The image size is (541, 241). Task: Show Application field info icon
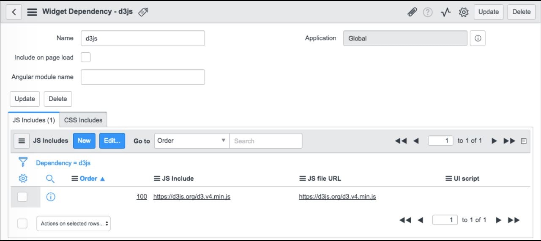(478, 38)
